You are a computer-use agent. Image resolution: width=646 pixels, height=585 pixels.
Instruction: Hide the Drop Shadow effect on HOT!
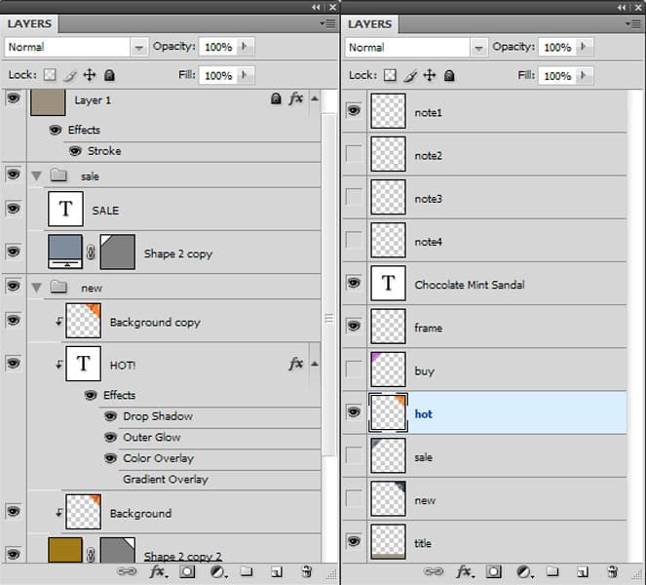point(110,416)
